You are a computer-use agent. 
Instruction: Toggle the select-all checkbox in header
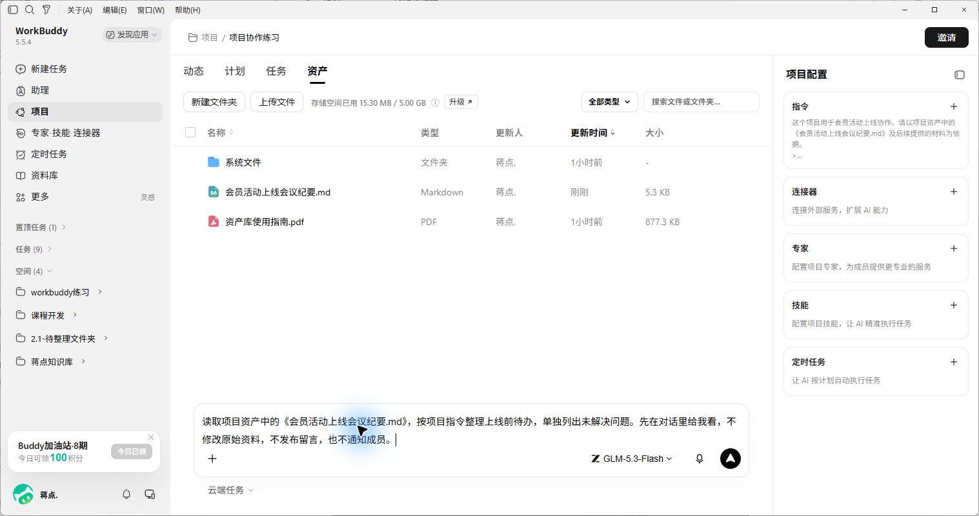click(x=190, y=132)
